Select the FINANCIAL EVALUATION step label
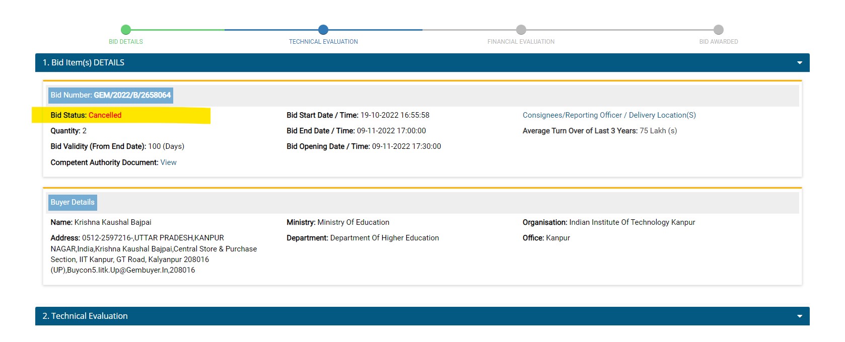Image resolution: width=845 pixels, height=342 pixels. 521,42
